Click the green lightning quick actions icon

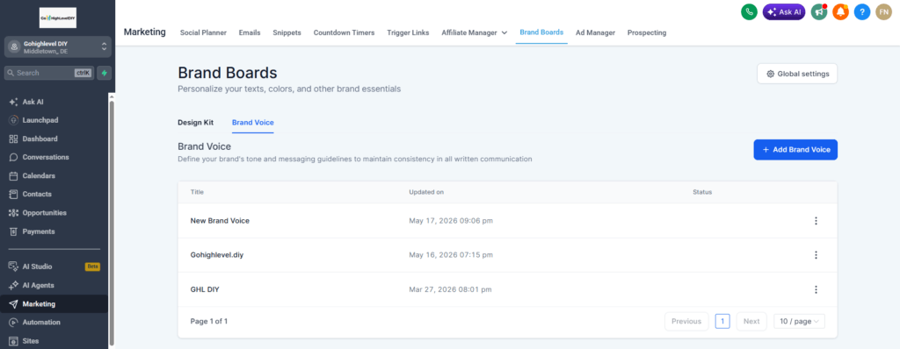(105, 73)
